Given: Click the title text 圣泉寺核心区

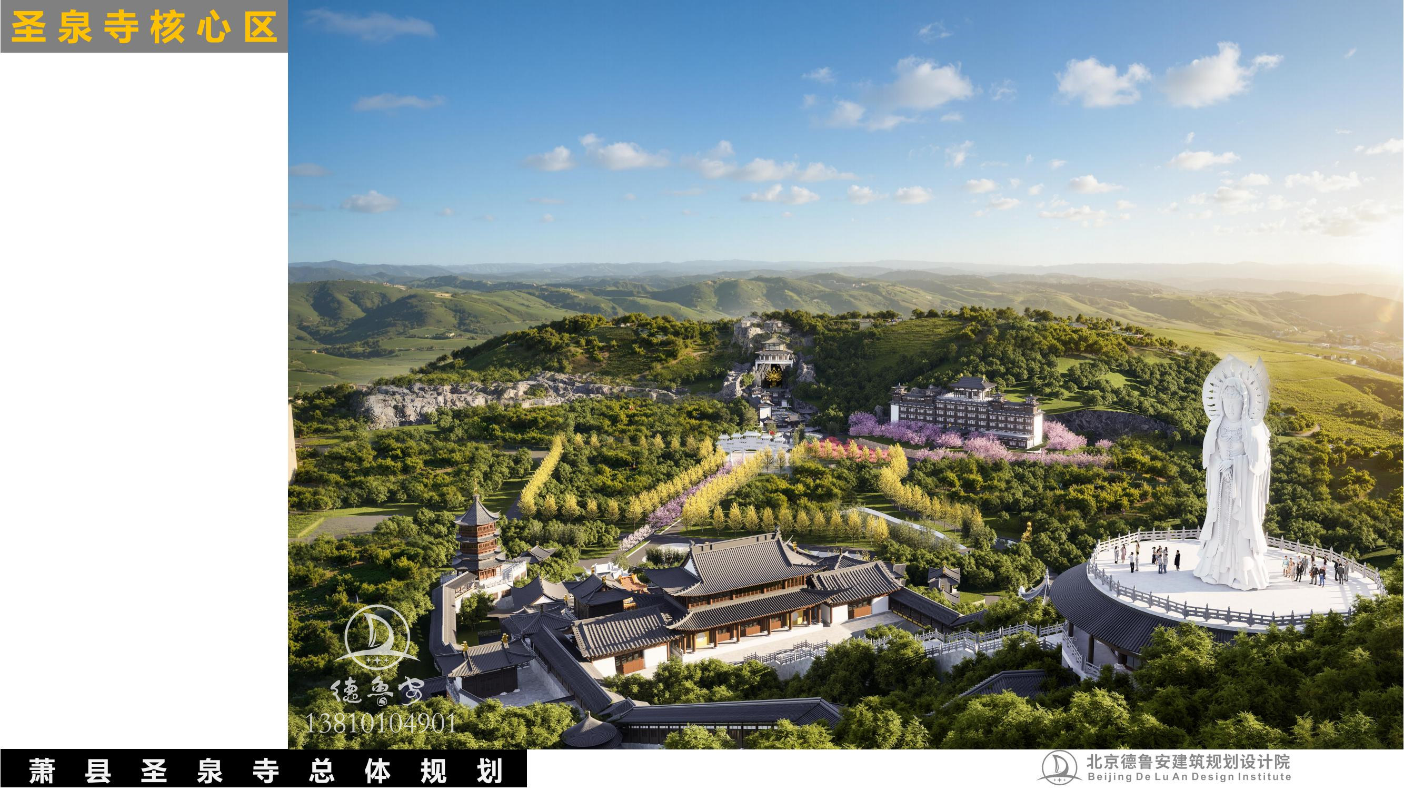Looking at the screenshot, I should pos(144,27).
